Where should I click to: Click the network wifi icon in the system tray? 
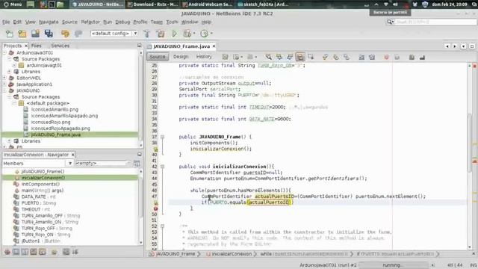pos(385,4)
